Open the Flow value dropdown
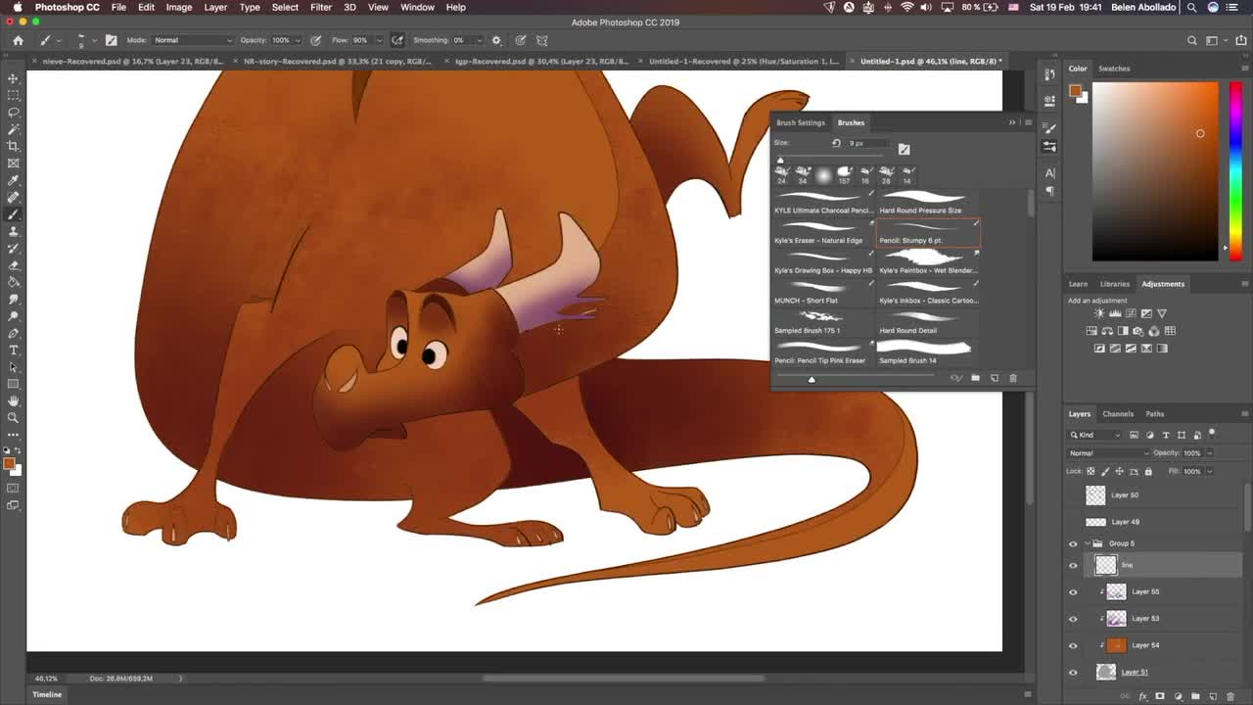This screenshot has height=705, width=1253. coord(378,40)
